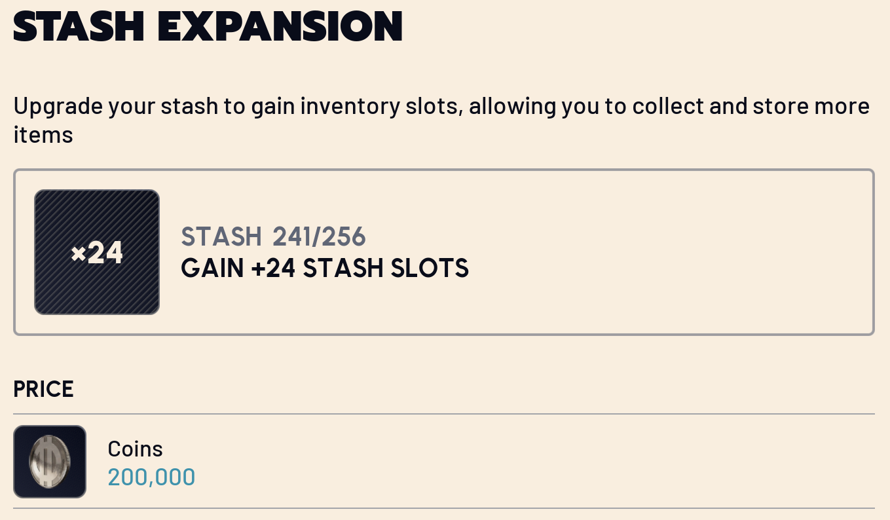
Task: Click the 200,000 coin price
Action: point(151,477)
